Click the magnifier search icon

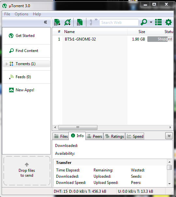pyautogui.click(x=144, y=22)
